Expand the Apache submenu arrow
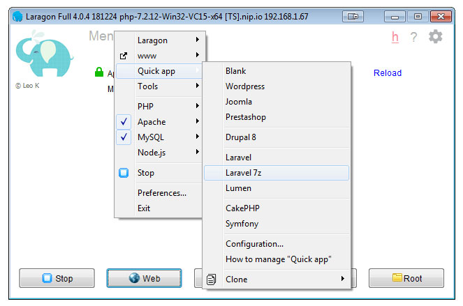Screen dimensions: 463x306 point(197,121)
